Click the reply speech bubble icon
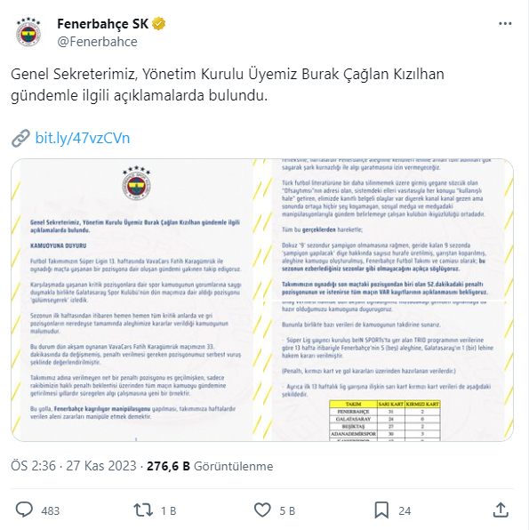The height and width of the screenshot is (530, 529). click(24, 510)
